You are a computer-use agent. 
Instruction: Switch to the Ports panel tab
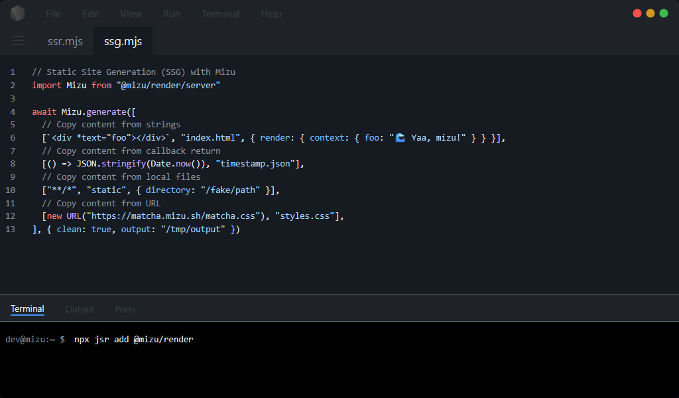[125, 309]
